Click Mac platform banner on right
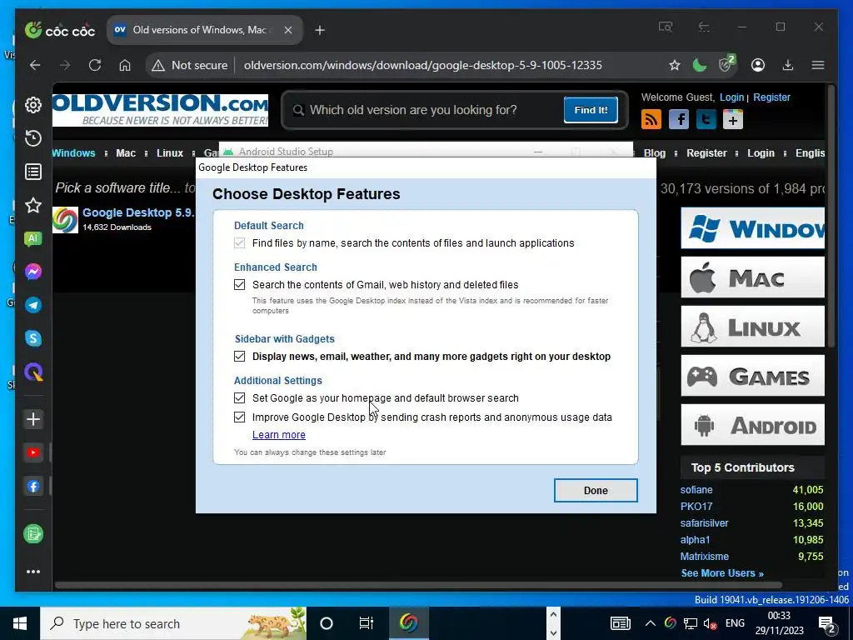This screenshot has height=640, width=853. [752, 277]
